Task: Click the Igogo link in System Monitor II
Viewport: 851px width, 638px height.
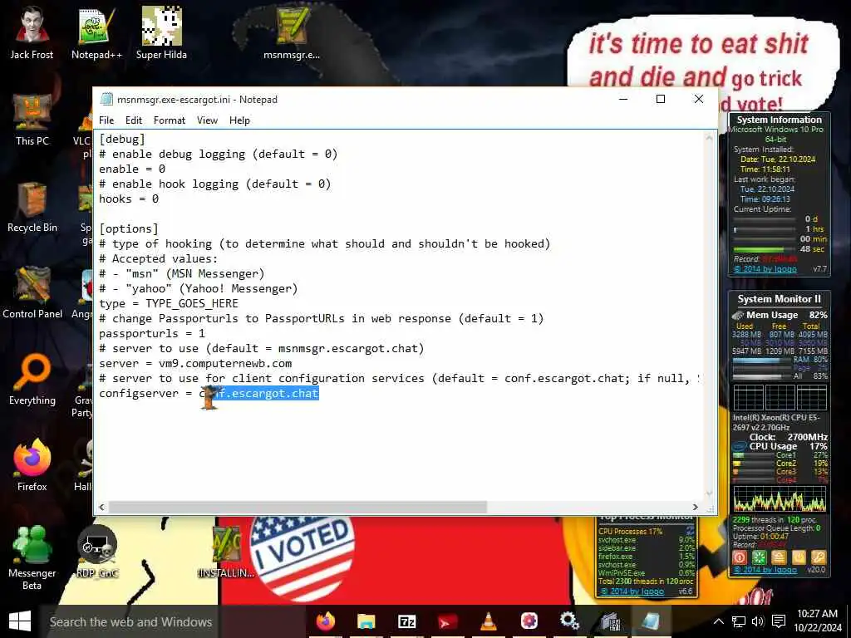Action: click(x=765, y=570)
